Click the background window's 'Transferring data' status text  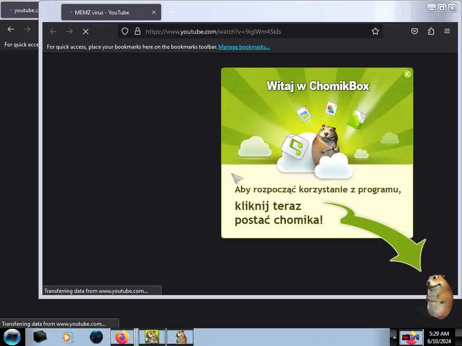54,324
